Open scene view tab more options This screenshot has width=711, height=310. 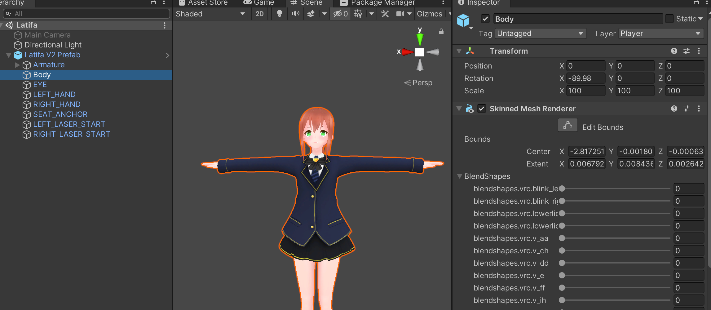tap(443, 2)
